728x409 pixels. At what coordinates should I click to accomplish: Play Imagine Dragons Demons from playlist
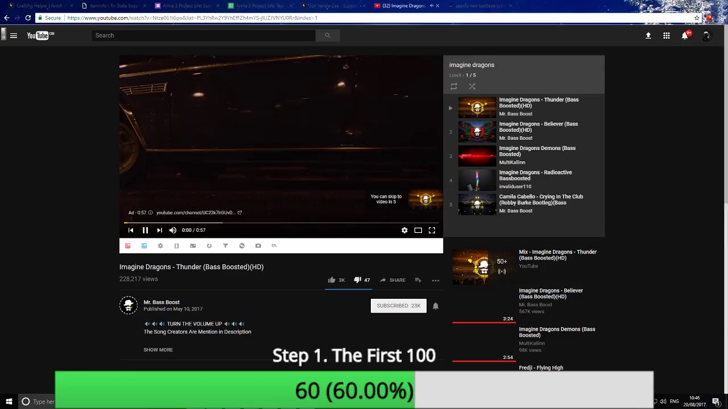(x=523, y=156)
